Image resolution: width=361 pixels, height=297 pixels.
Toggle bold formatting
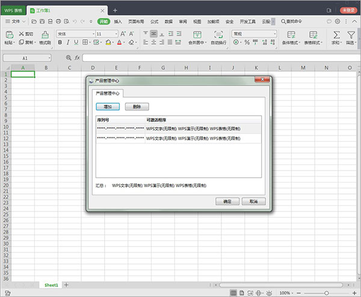(60, 42)
